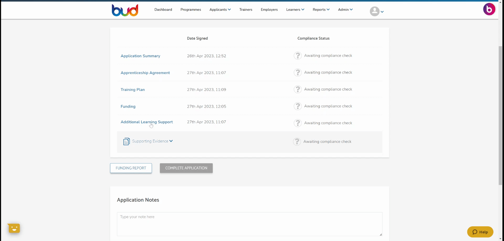Click the speech bubble icon in Help
The width and height of the screenshot is (504, 241).
pyautogui.click(x=475, y=232)
